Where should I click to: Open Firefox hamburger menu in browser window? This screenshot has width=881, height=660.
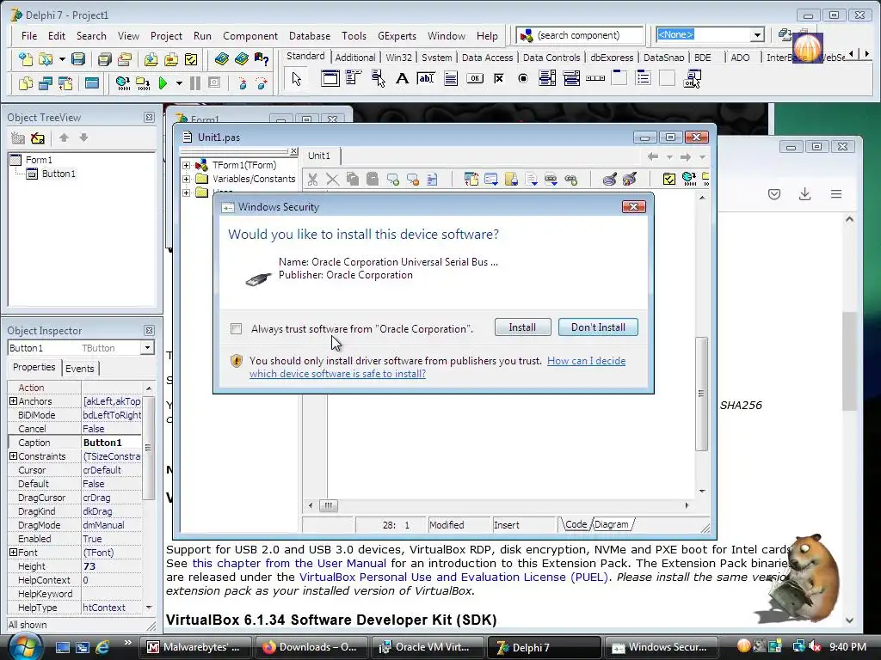coord(836,194)
